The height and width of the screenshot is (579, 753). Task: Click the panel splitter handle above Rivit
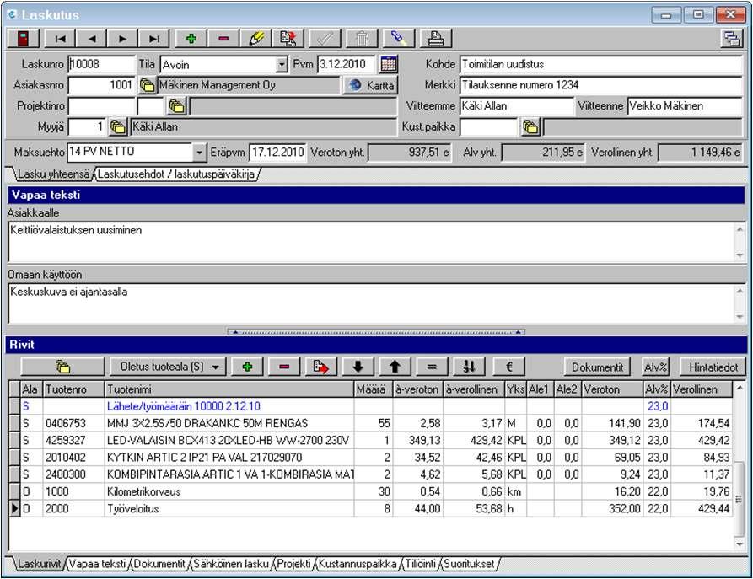coord(376,332)
